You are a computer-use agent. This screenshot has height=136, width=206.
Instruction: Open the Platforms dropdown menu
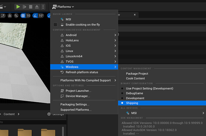[63, 7]
